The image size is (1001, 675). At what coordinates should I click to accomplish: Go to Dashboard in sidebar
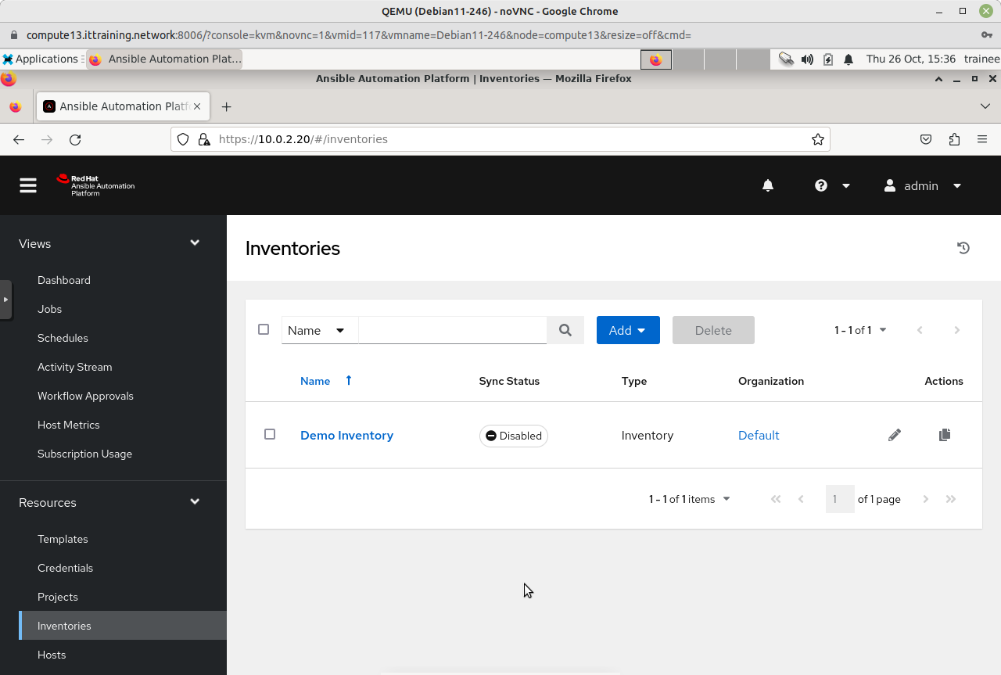64,280
